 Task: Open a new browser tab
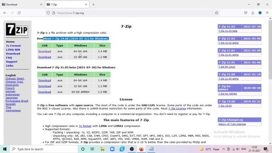pyautogui.click(x=93, y=5)
